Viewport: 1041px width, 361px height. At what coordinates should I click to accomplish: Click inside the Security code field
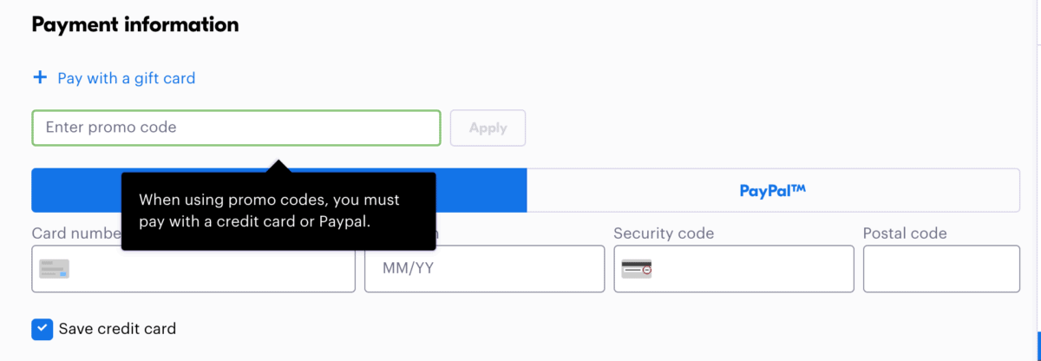[734, 269]
